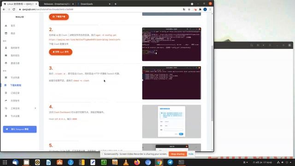The width and height of the screenshot is (295, 166).
Task: Open the Chrome three-dot menu
Action: (x=210, y=9)
